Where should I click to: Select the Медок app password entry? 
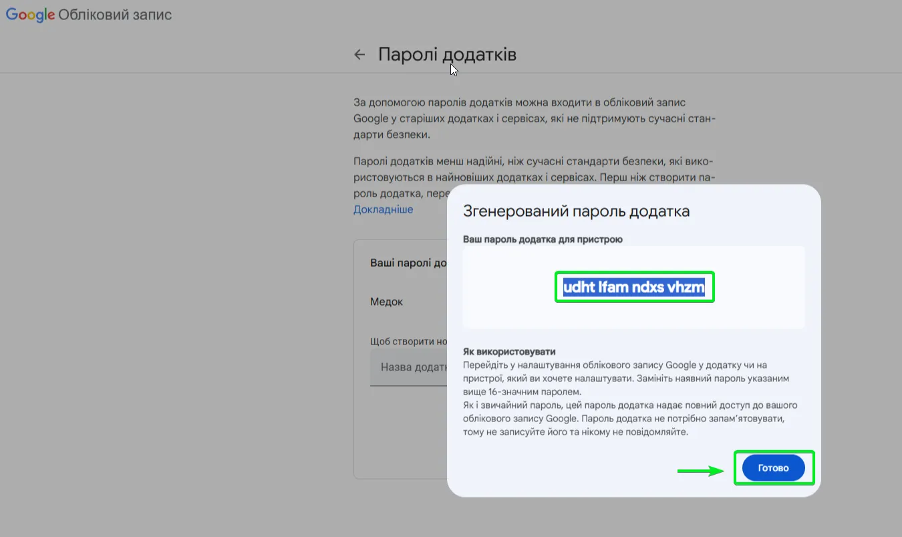click(387, 302)
